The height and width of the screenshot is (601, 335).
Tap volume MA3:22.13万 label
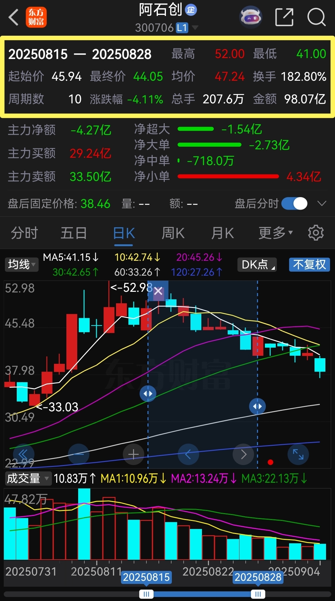tap(274, 478)
